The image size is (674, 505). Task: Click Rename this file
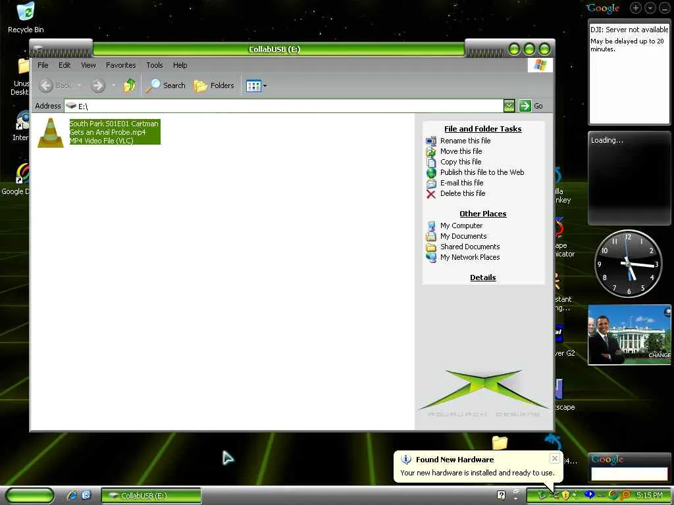click(x=465, y=141)
